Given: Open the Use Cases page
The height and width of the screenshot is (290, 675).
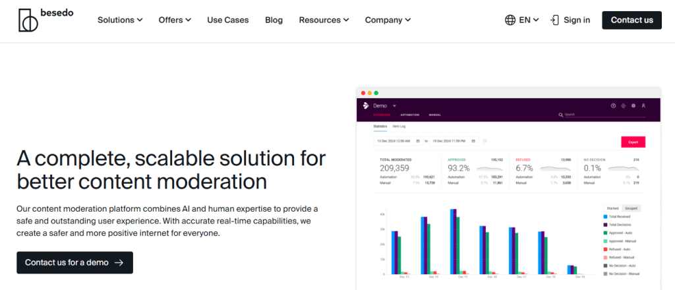Looking at the screenshot, I should click(227, 20).
